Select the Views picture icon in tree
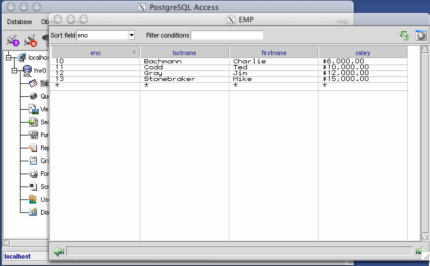430x266 pixels. click(x=33, y=109)
